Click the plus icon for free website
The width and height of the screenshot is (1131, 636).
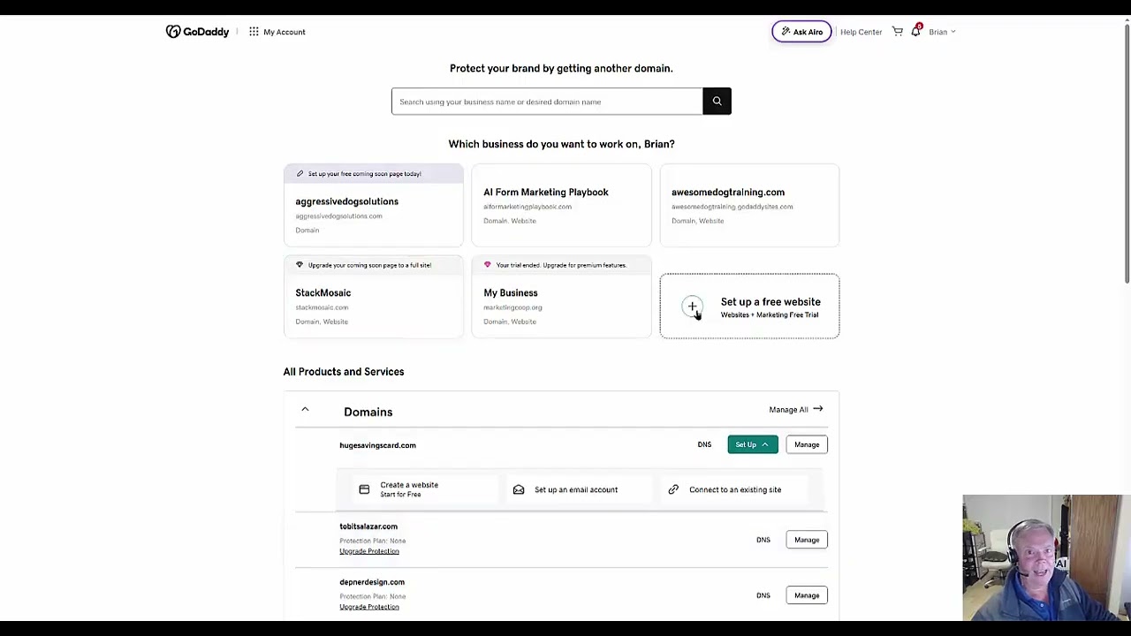(x=692, y=307)
